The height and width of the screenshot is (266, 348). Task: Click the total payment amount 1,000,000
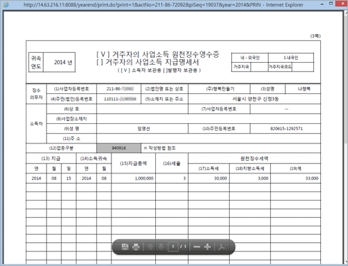pyautogui.click(x=144, y=178)
